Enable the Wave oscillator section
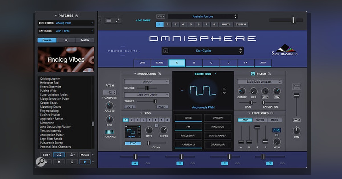342x179 pixels. click(x=188, y=118)
